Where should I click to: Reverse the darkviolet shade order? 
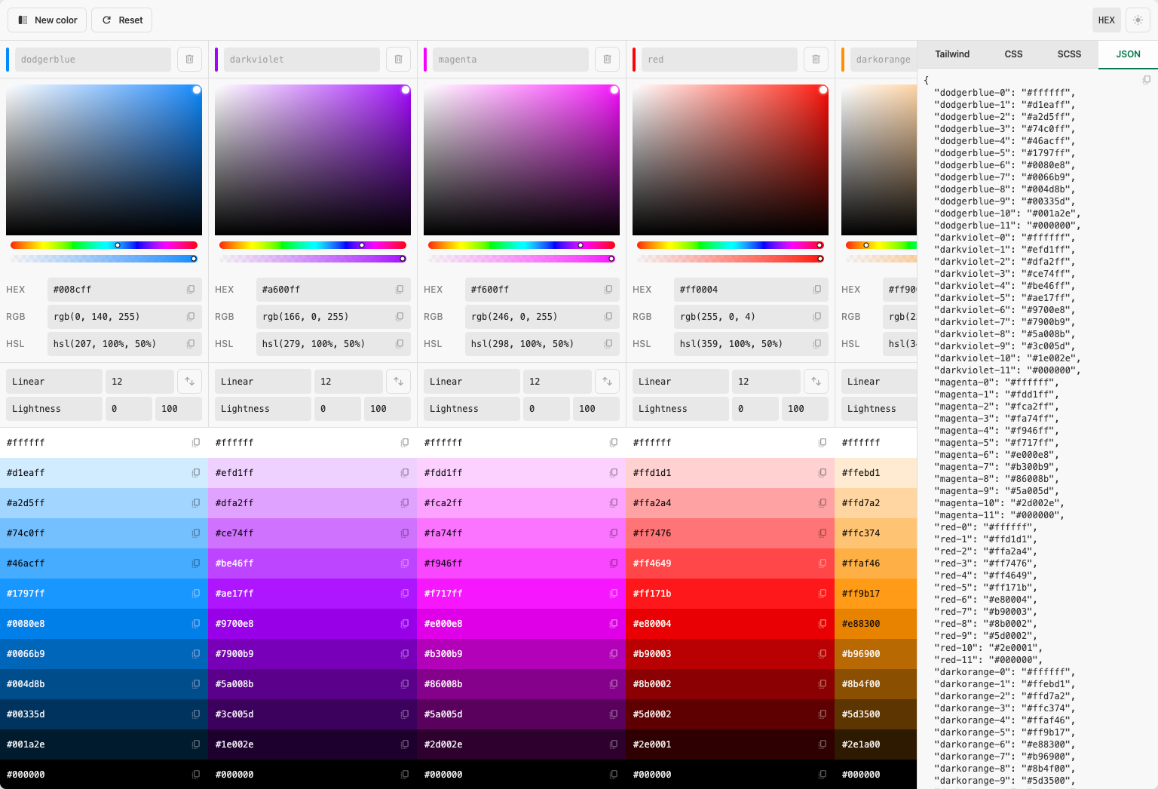398,382
